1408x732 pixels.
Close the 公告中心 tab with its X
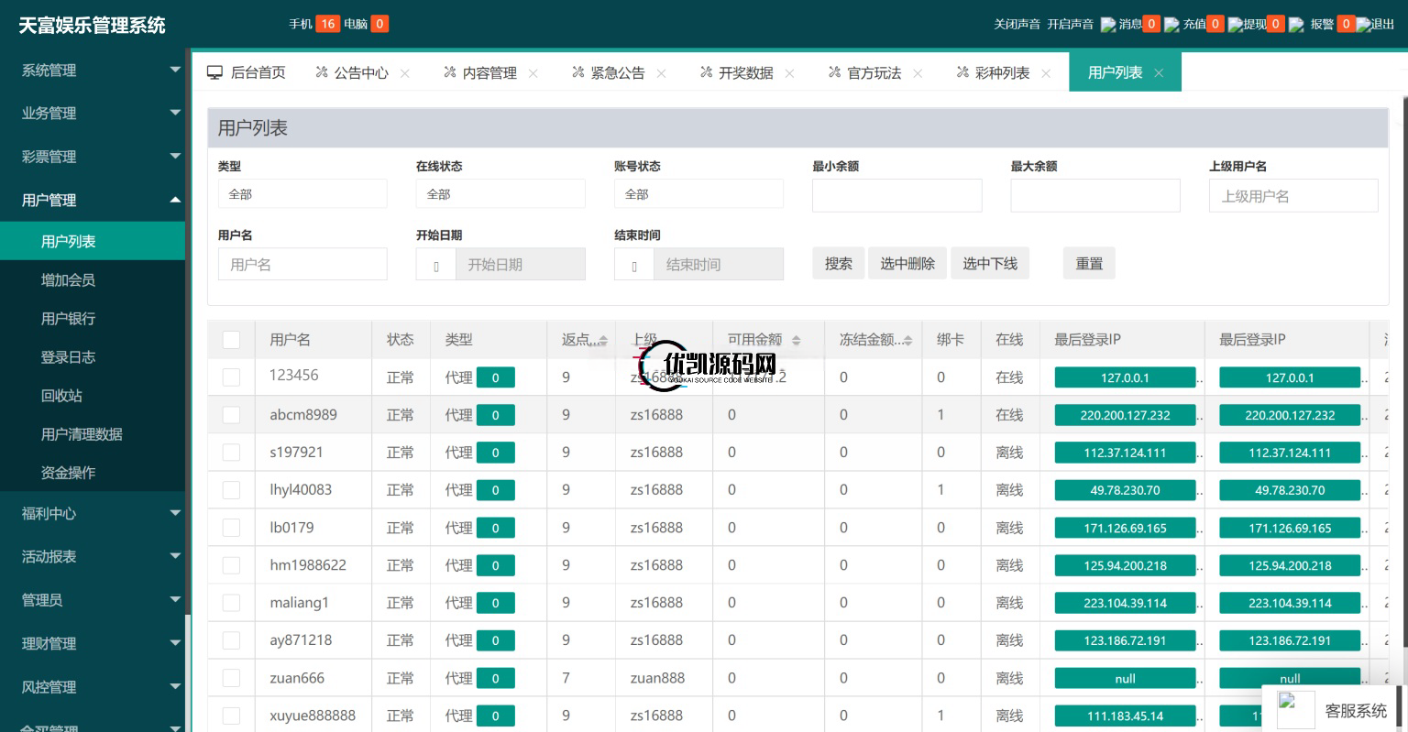405,73
